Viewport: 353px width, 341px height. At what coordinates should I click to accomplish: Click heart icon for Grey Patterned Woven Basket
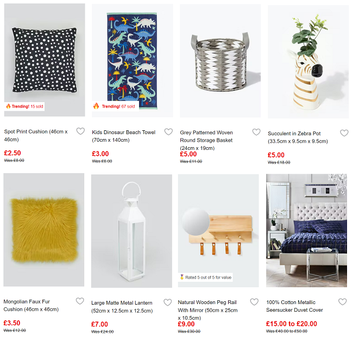pyautogui.click(x=256, y=132)
